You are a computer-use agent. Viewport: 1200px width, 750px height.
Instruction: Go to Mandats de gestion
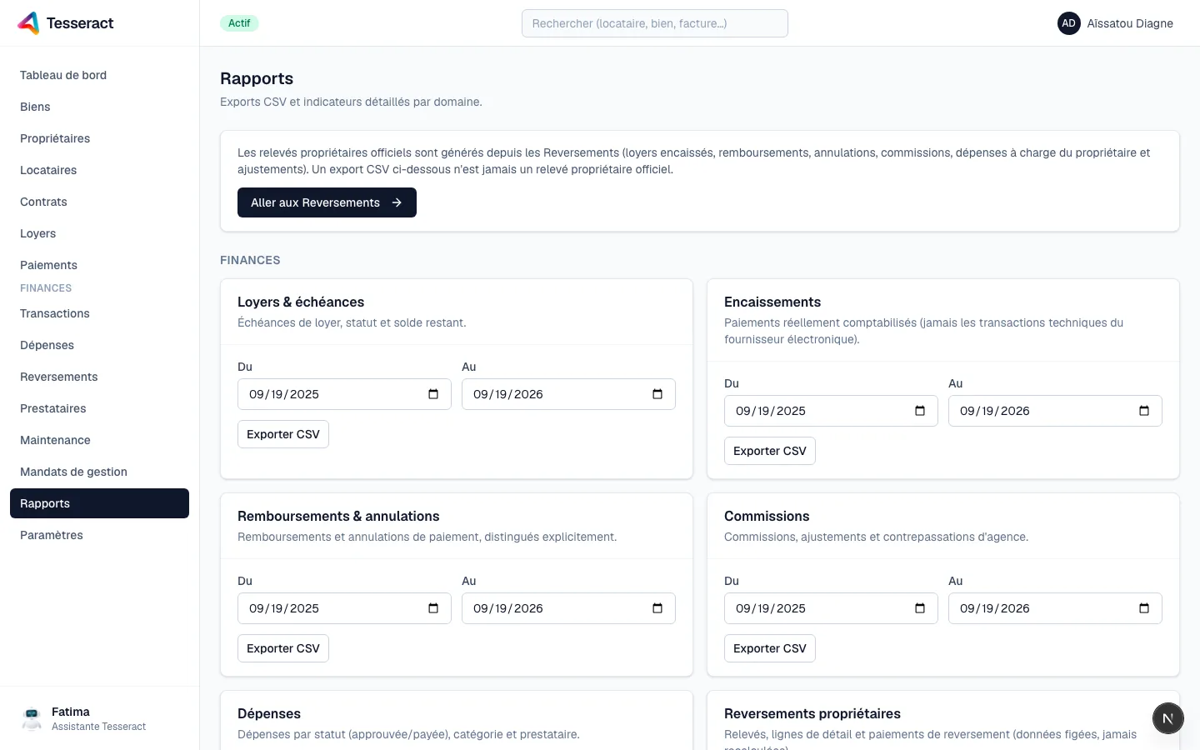99,472
